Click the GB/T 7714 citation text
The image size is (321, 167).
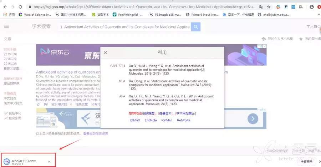[x=167, y=70]
